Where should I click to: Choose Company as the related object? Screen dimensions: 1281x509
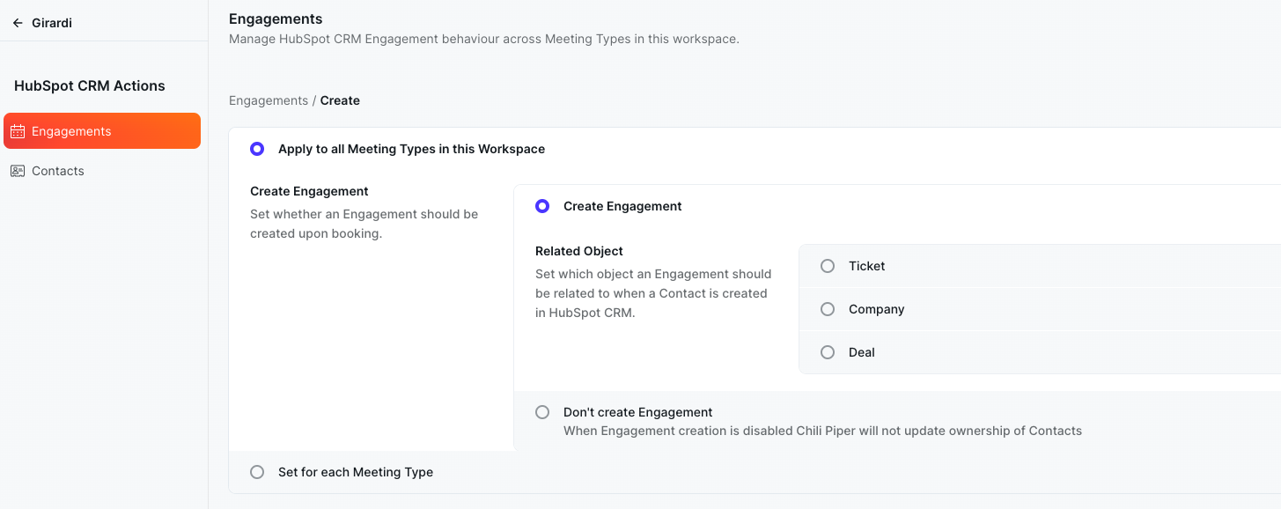pos(828,309)
